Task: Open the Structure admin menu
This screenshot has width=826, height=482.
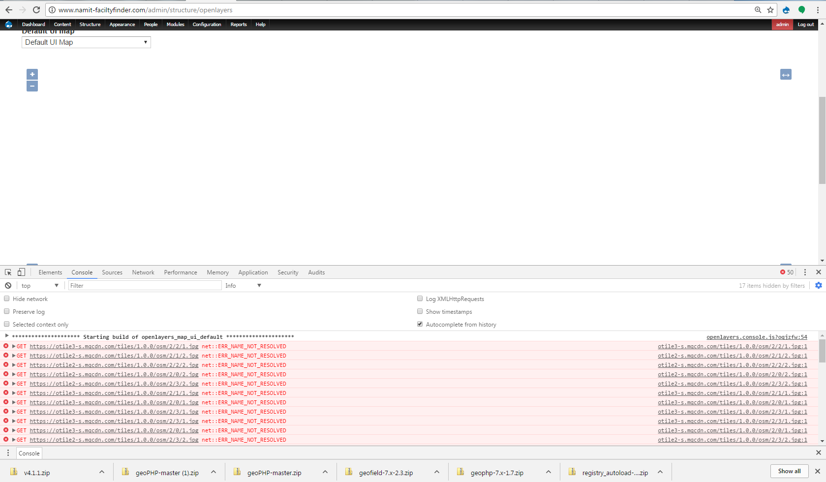Action: point(90,25)
